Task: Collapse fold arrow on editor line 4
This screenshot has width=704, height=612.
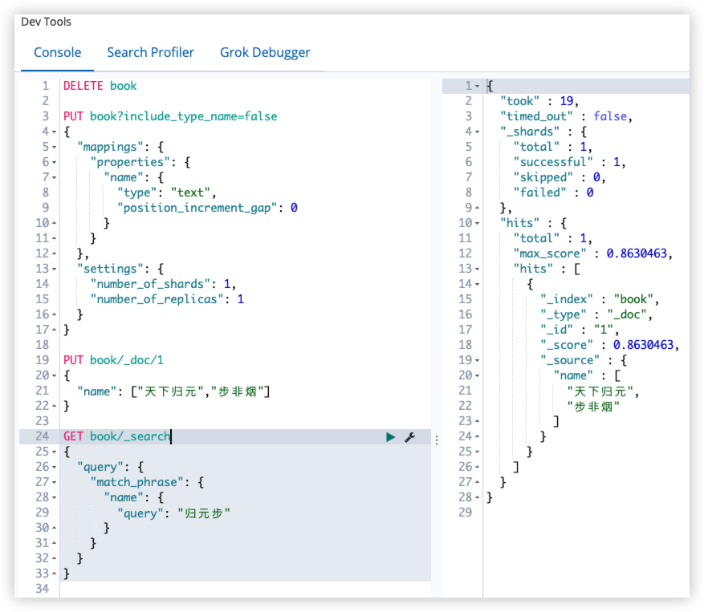Action: [55, 132]
